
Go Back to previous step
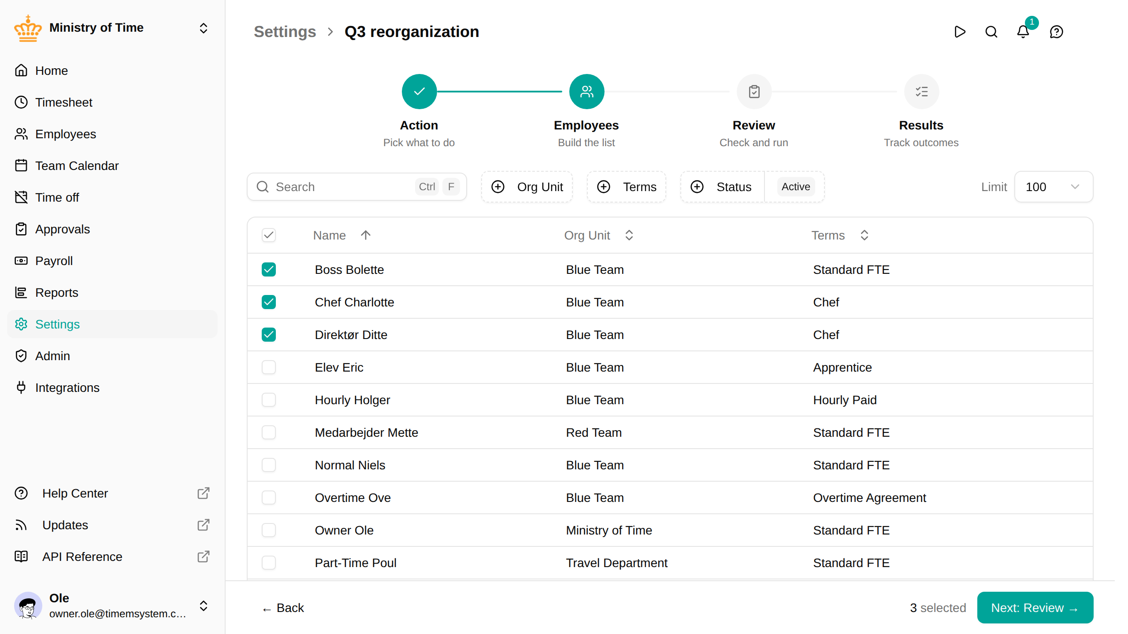coord(283,608)
